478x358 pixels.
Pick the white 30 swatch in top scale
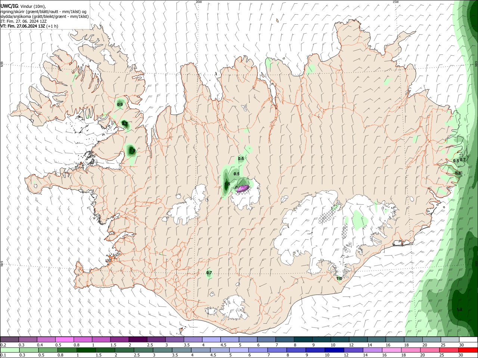pos(468,340)
